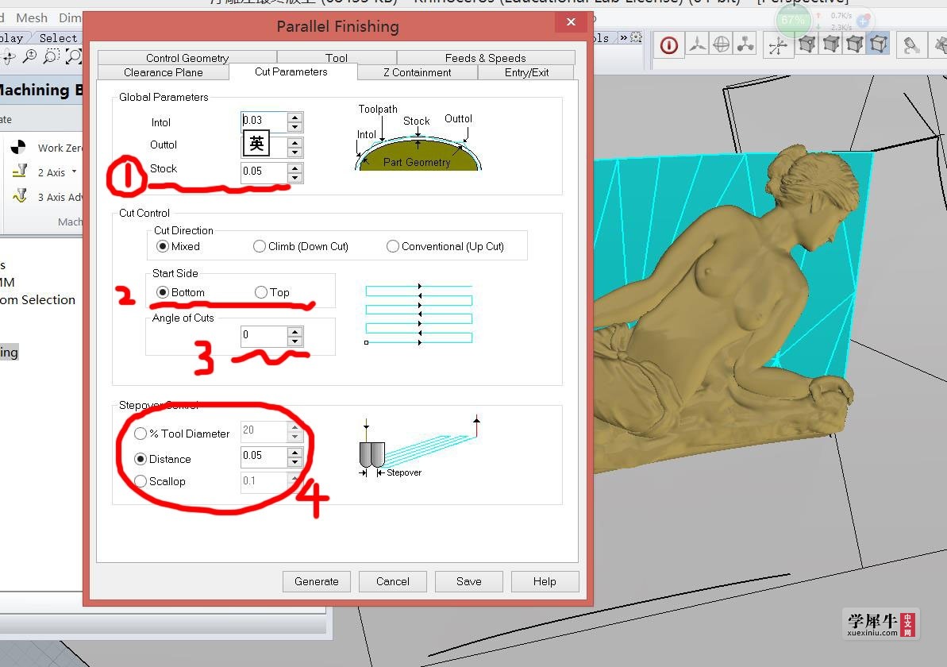Click the three-blade propeller toolbar icon
The image size is (947, 667).
click(x=697, y=44)
